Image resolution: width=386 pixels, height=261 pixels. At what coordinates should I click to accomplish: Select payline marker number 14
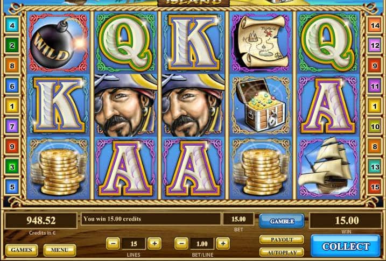point(375,25)
